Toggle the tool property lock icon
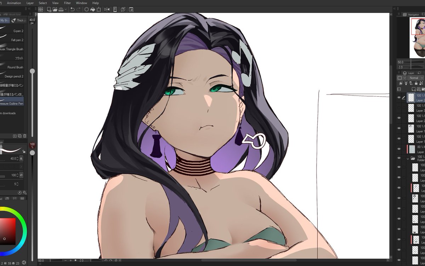 pos(24,151)
